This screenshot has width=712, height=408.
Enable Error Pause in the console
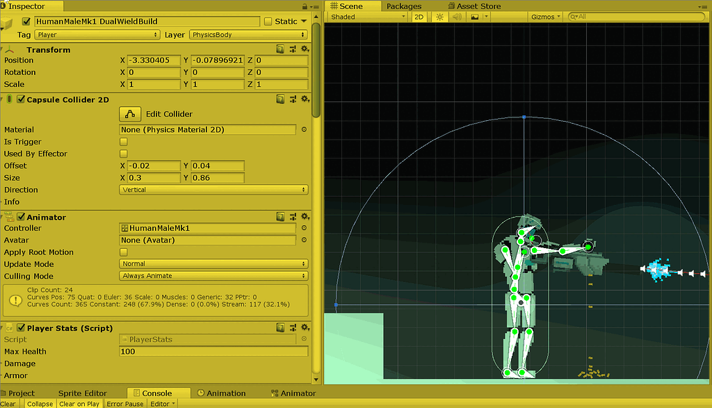(125, 403)
